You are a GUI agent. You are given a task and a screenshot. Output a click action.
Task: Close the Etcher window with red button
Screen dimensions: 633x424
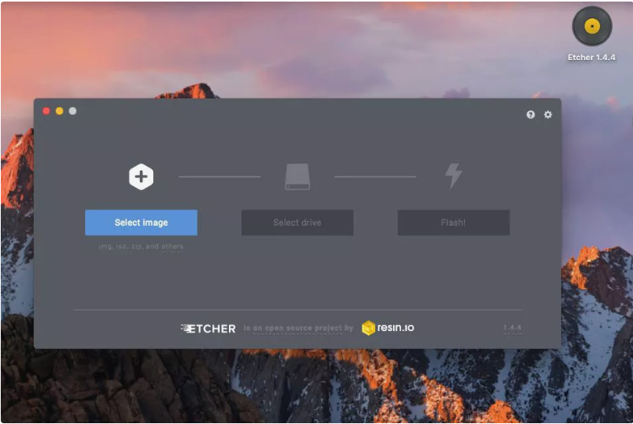[x=46, y=111]
